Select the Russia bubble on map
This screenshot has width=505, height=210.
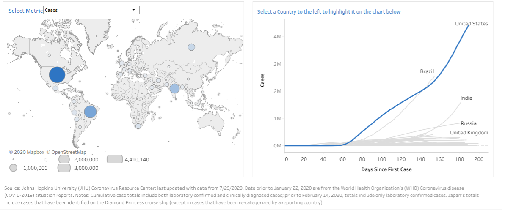tap(192, 47)
